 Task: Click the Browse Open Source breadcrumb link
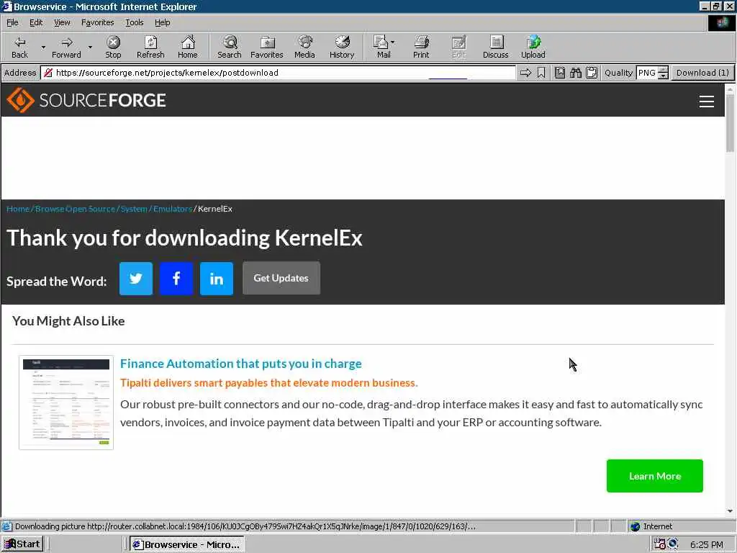tap(75, 209)
